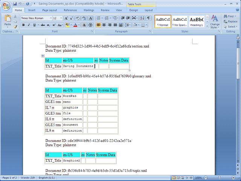
Task: Increase the paragraph indent
Action: (x=128, y=18)
